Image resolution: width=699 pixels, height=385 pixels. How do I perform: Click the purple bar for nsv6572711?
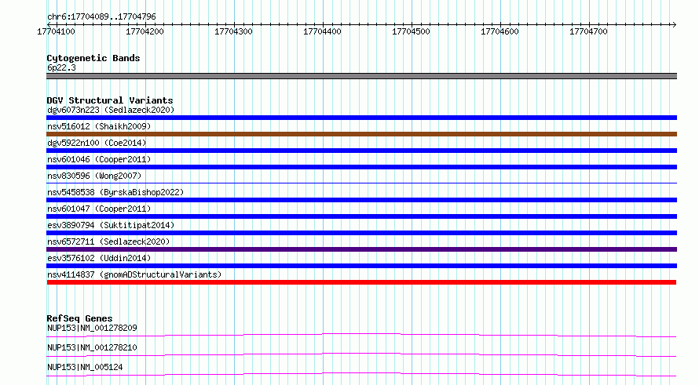click(361, 249)
